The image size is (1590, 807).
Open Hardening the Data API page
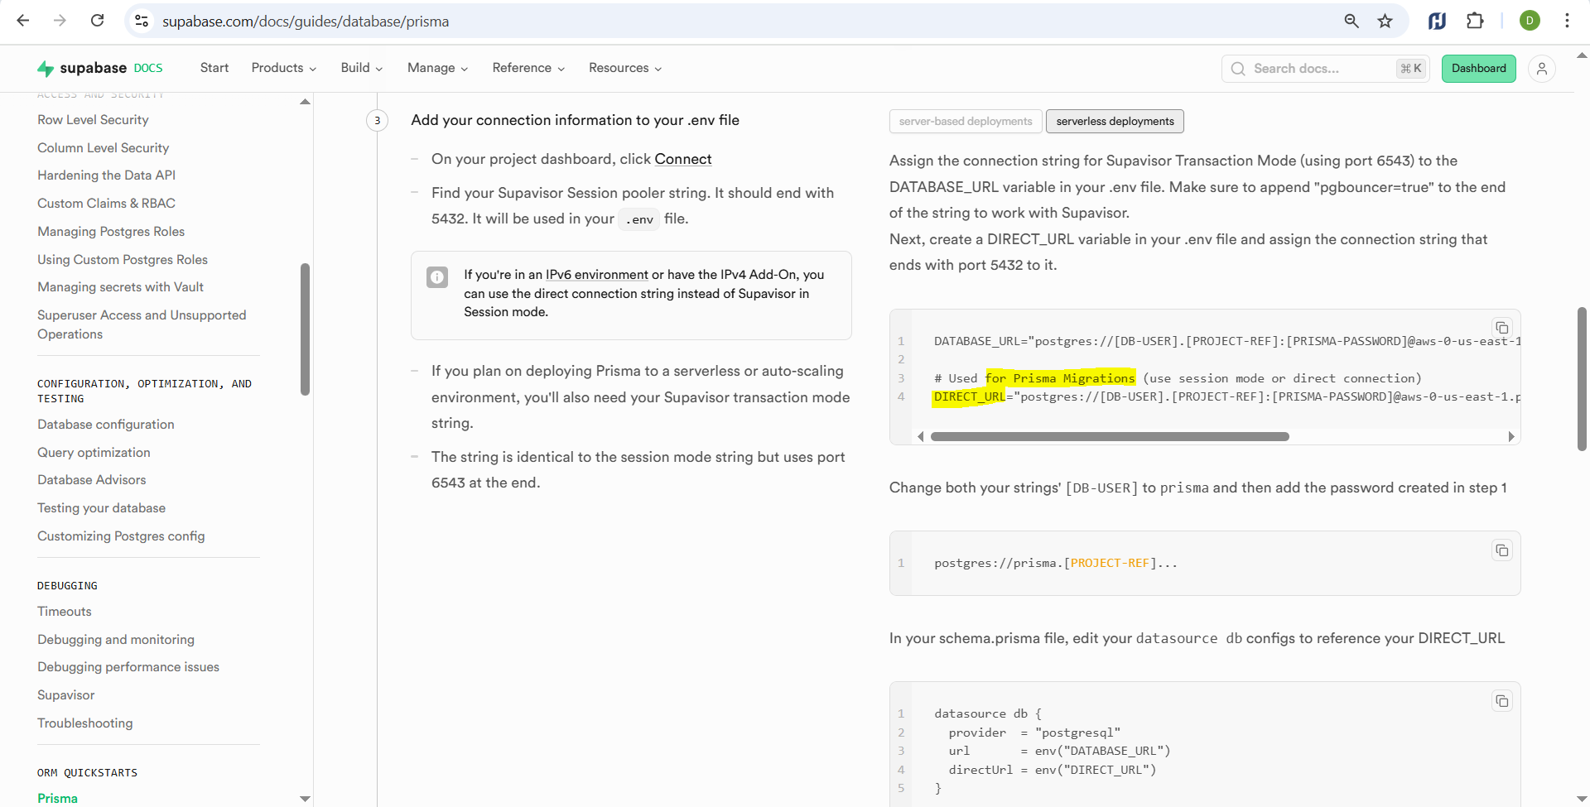106,175
